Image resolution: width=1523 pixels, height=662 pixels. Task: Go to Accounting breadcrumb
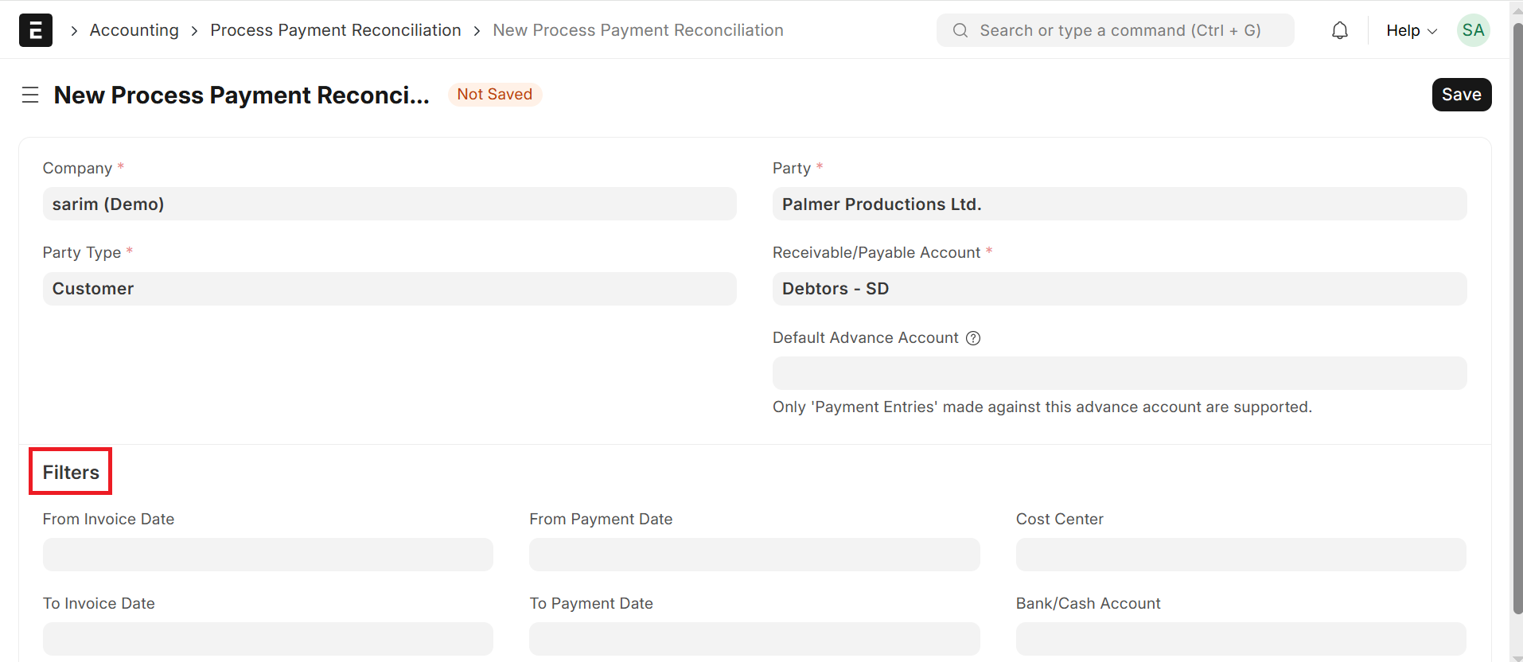click(x=134, y=30)
